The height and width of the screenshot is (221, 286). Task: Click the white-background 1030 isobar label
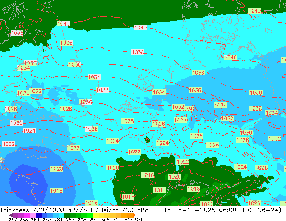coord(86,102)
